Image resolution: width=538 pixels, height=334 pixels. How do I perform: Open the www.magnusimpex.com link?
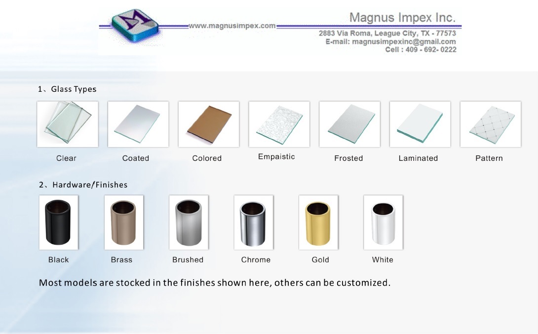(232, 26)
